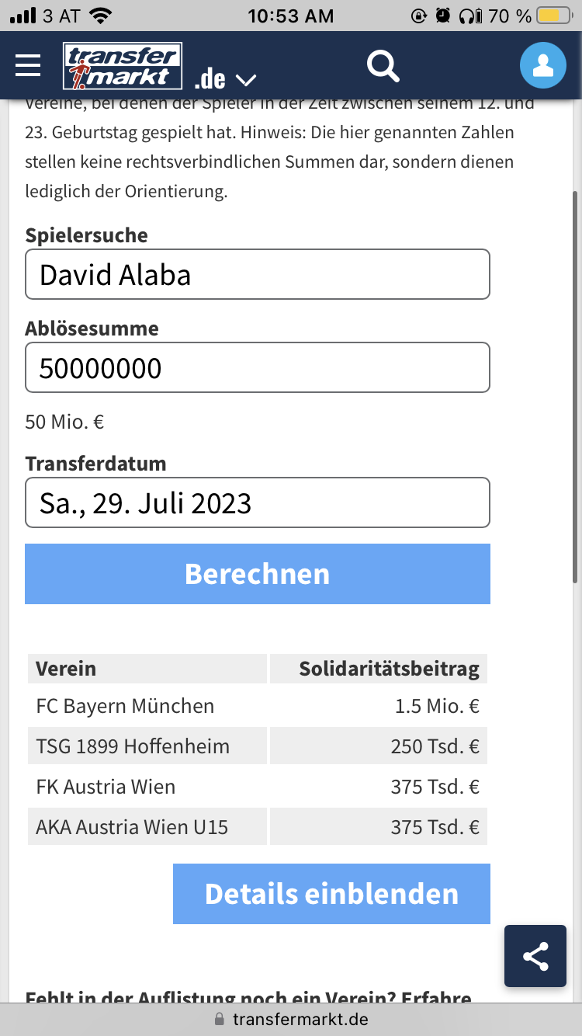Select the FK Austria Wien row
This screenshot has height=1036, width=582.
point(258,787)
